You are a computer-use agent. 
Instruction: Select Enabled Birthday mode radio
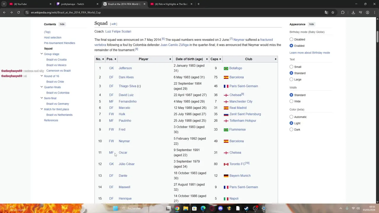coord(291,46)
